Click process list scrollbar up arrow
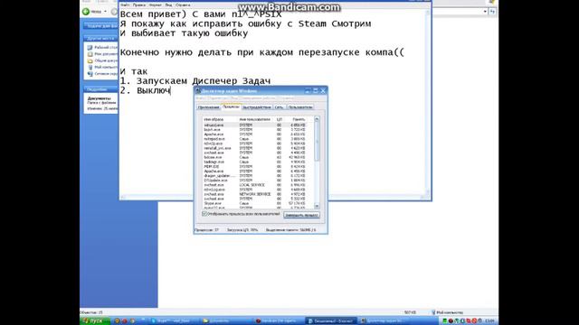The width and height of the screenshot is (579, 325). tap(317, 119)
